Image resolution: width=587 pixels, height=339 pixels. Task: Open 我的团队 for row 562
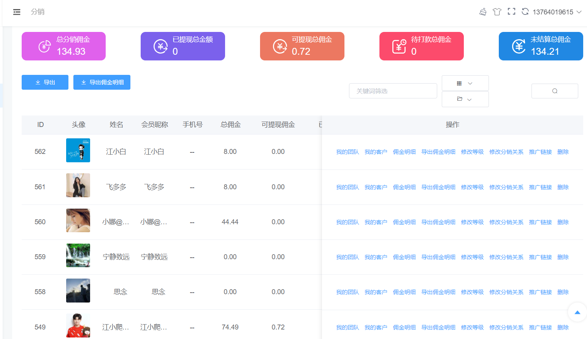click(347, 152)
